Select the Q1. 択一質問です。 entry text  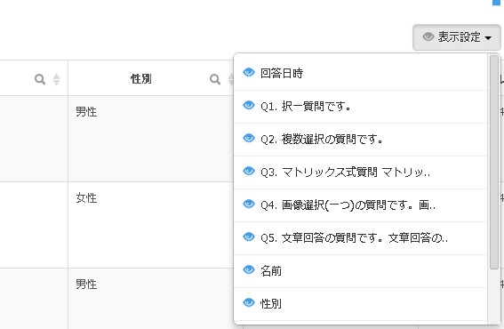pos(306,106)
